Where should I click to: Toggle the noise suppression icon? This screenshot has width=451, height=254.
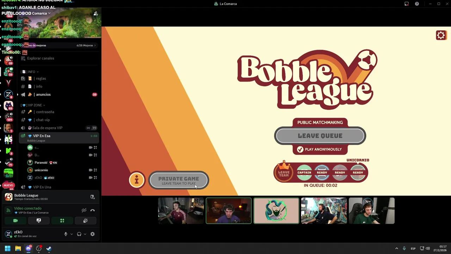pos(84,210)
